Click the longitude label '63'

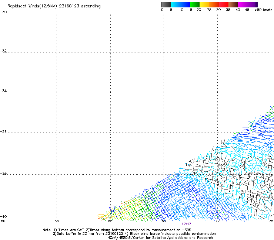point(57,221)
